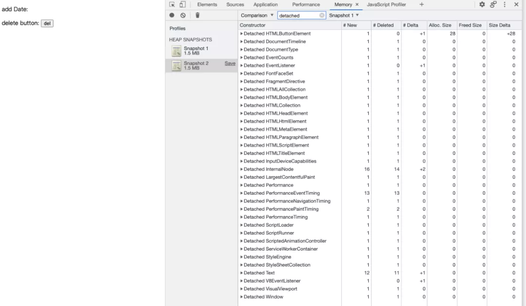Screen dimensions: 526x306
Task: Switch to the Elements tab
Action: click(207, 4)
